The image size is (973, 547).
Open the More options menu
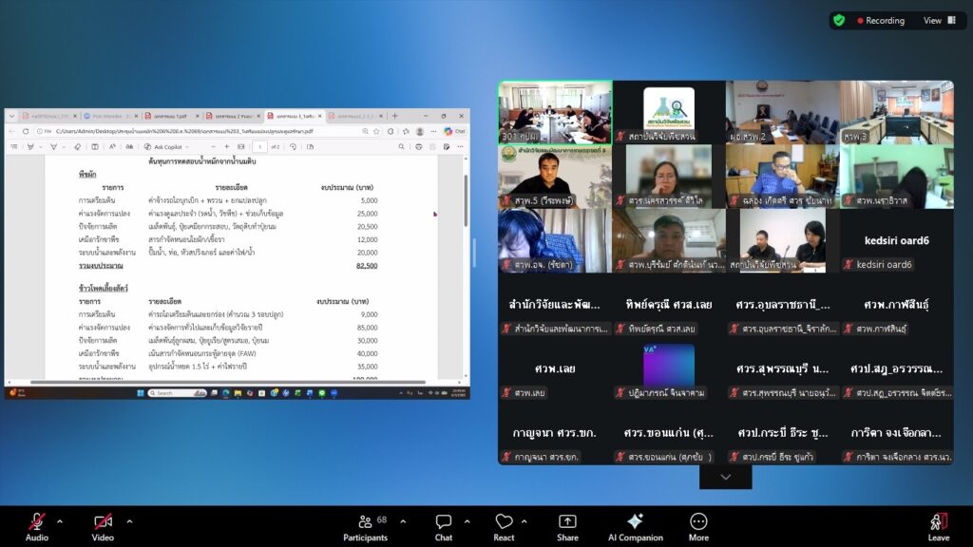click(698, 522)
